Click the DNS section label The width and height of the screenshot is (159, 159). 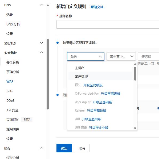(x=7, y=5)
